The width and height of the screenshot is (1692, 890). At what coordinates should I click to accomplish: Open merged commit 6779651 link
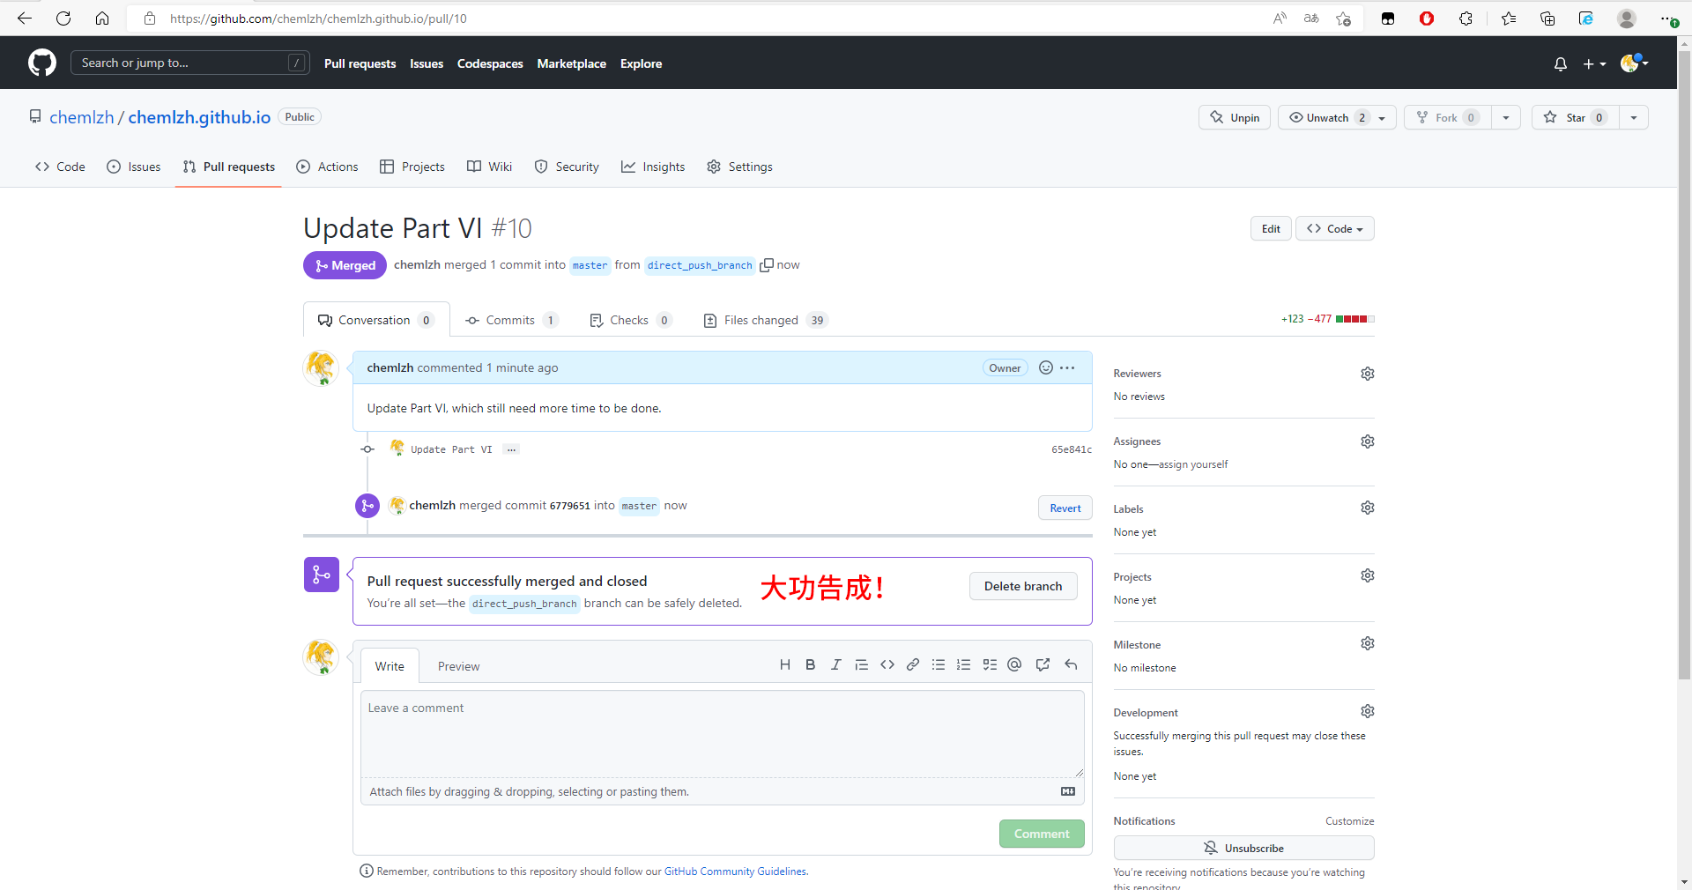point(569,506)
